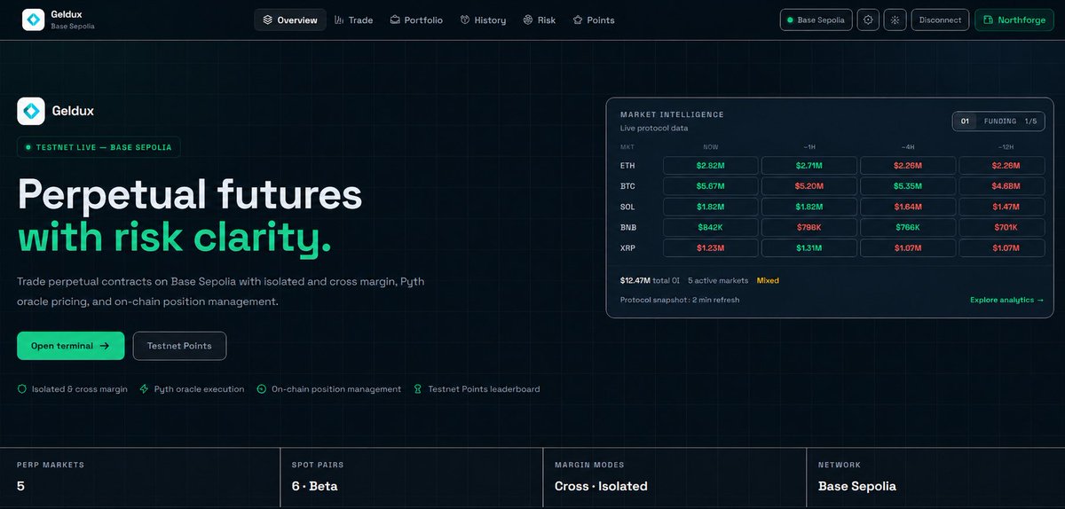Click the Disconnect button
Image resolution: width=1065 pixels, height=509 pixels.
[x=940, y=20]
